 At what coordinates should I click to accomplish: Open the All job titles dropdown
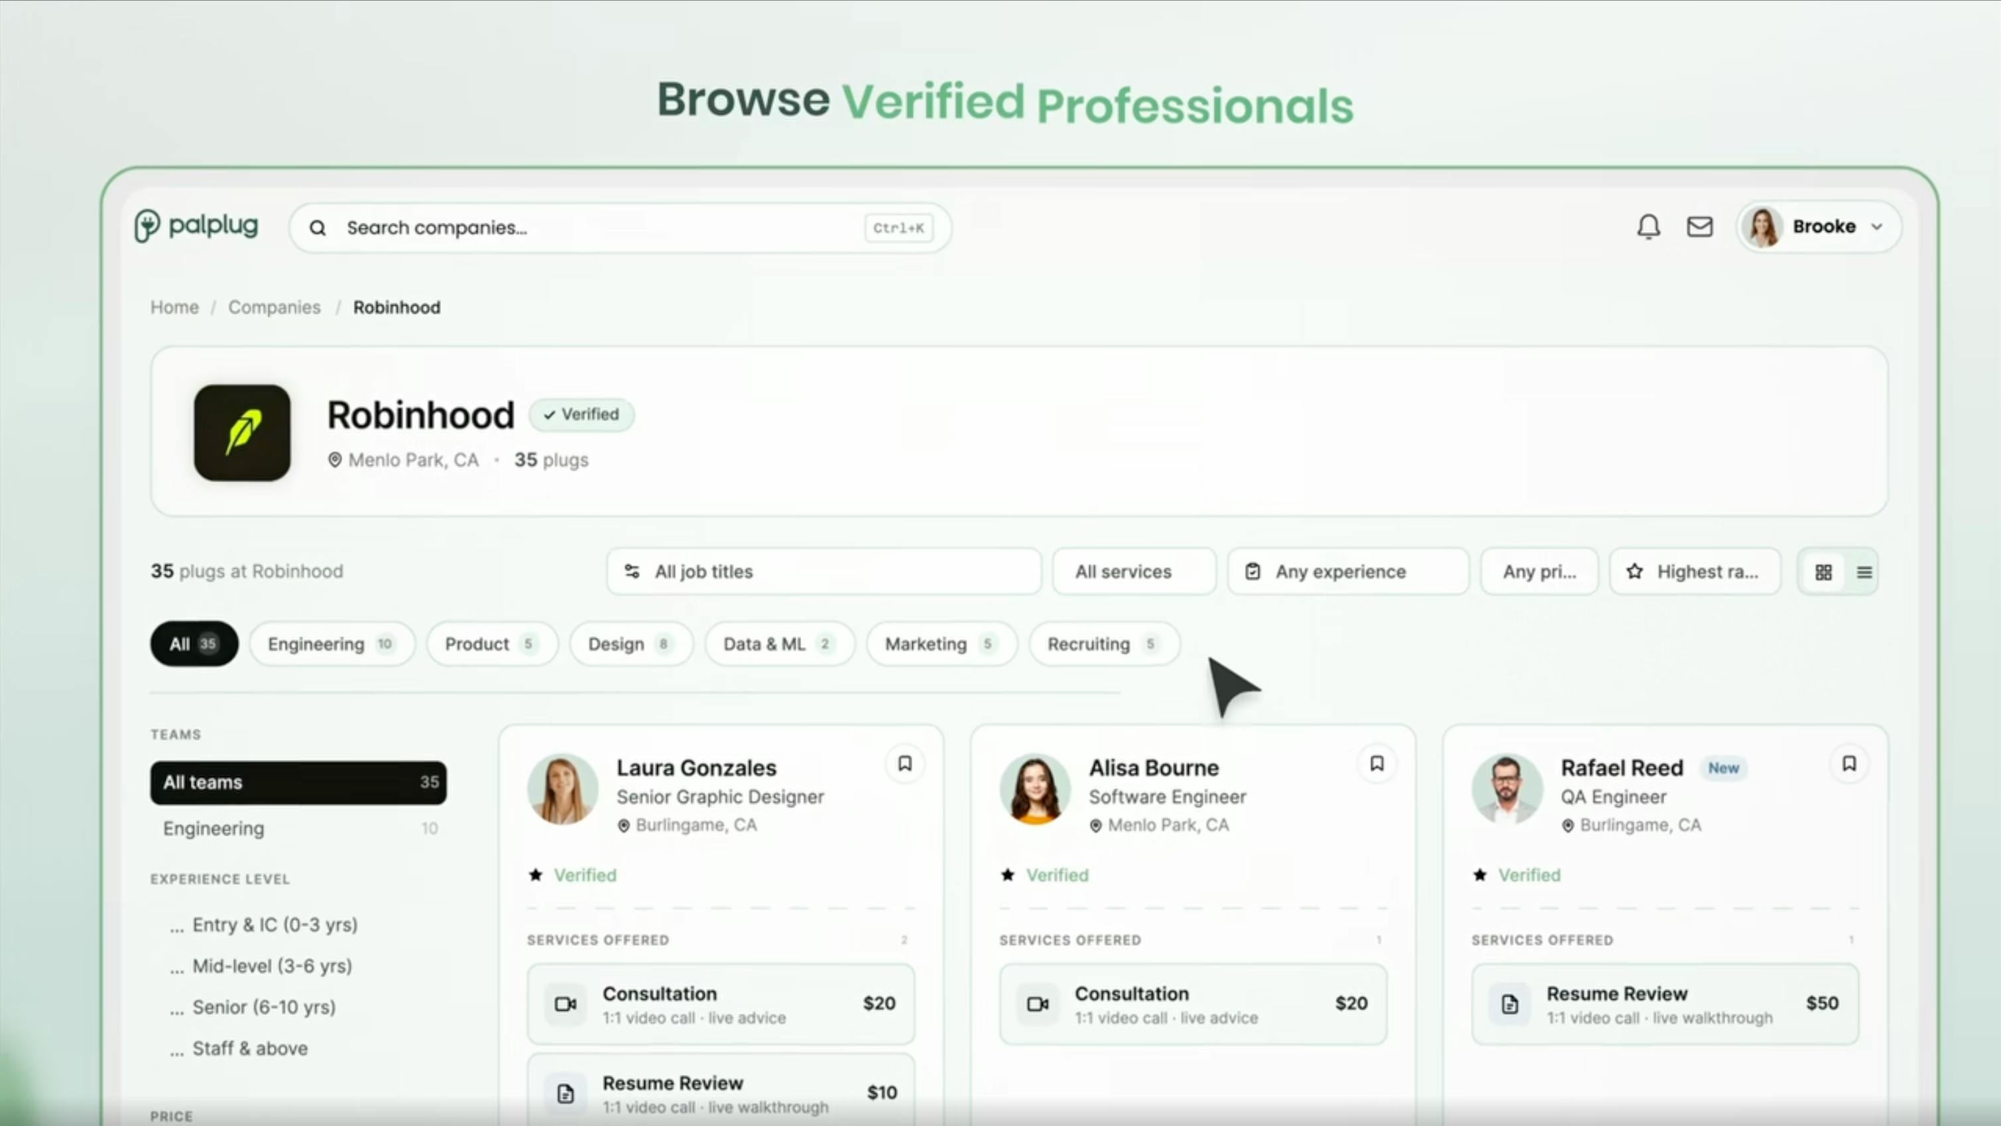tap(823, 572)
